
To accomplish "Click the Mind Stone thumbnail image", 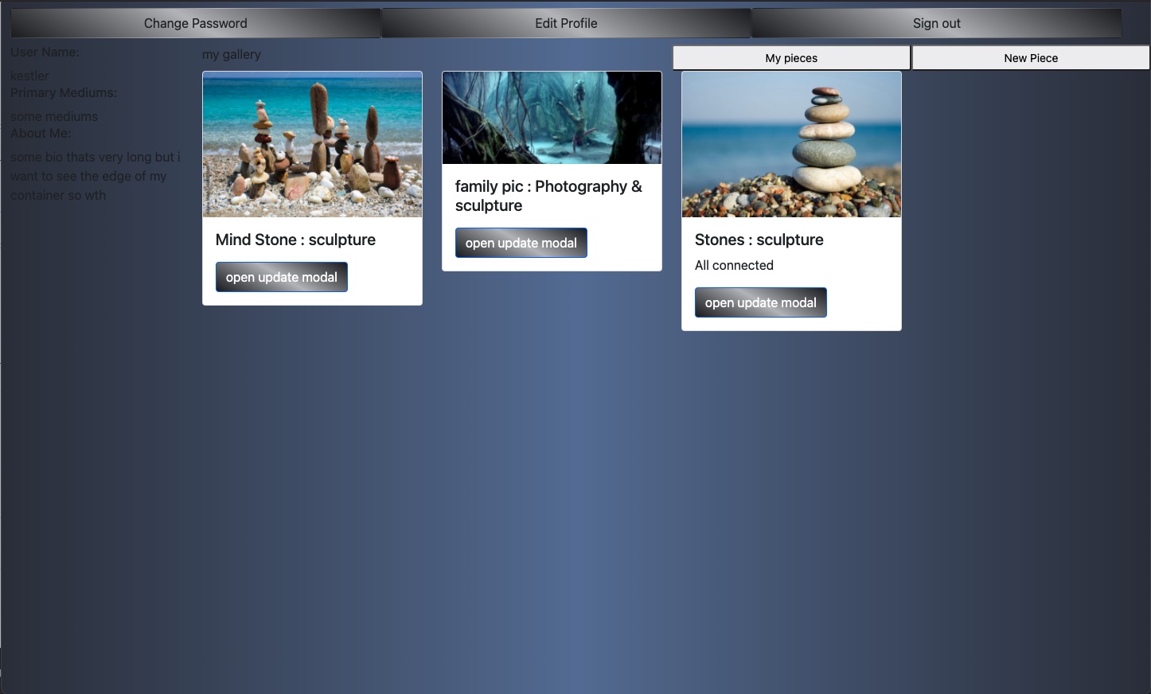I will [312, 144].
